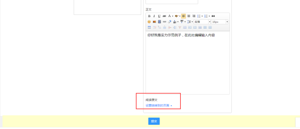Viewport: 300px width, 129px height.
Task: Click the insert table row icon
Action: (x=165, y=27)
